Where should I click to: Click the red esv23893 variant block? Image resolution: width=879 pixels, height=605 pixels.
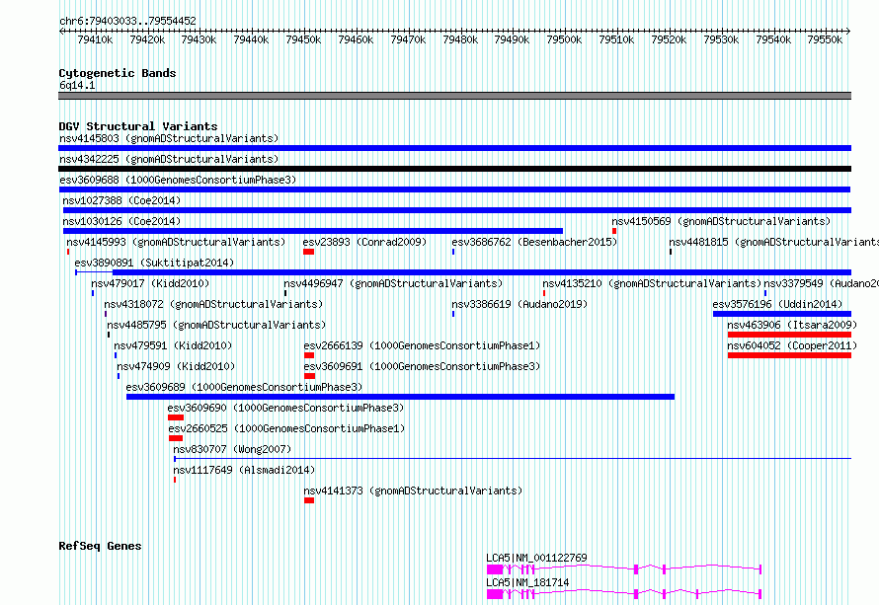[x=308, y=252]
